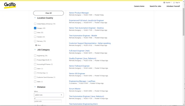Check the Germany country filter
This screenshot has height=106, width=185.
35,41
